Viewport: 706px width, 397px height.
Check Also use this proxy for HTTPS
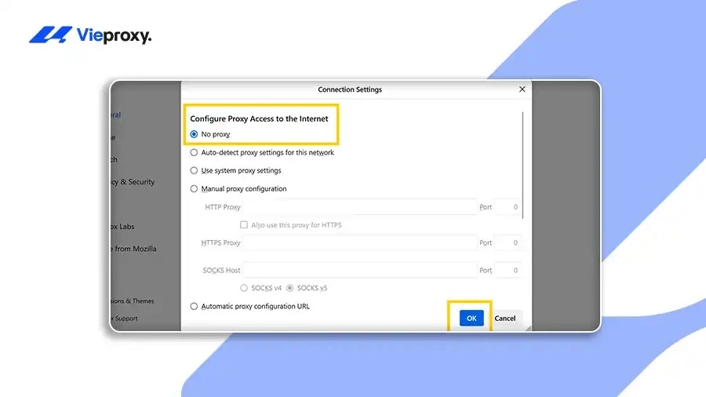tap(244, 224)
